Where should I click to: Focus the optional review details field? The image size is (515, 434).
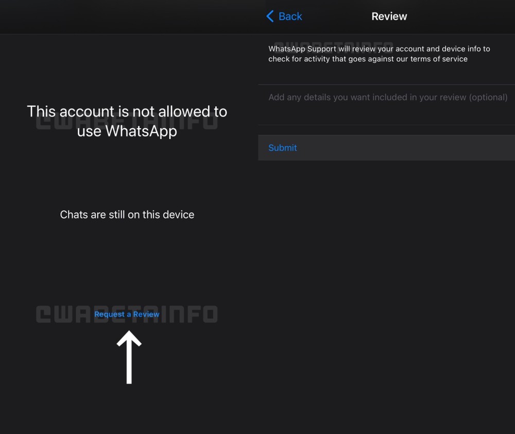click(x=387, y=105)
